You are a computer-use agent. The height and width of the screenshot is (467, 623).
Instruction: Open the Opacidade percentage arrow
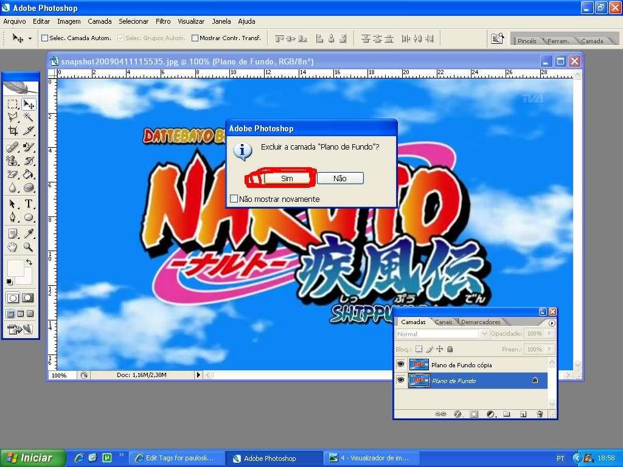[x=549, y=334]
